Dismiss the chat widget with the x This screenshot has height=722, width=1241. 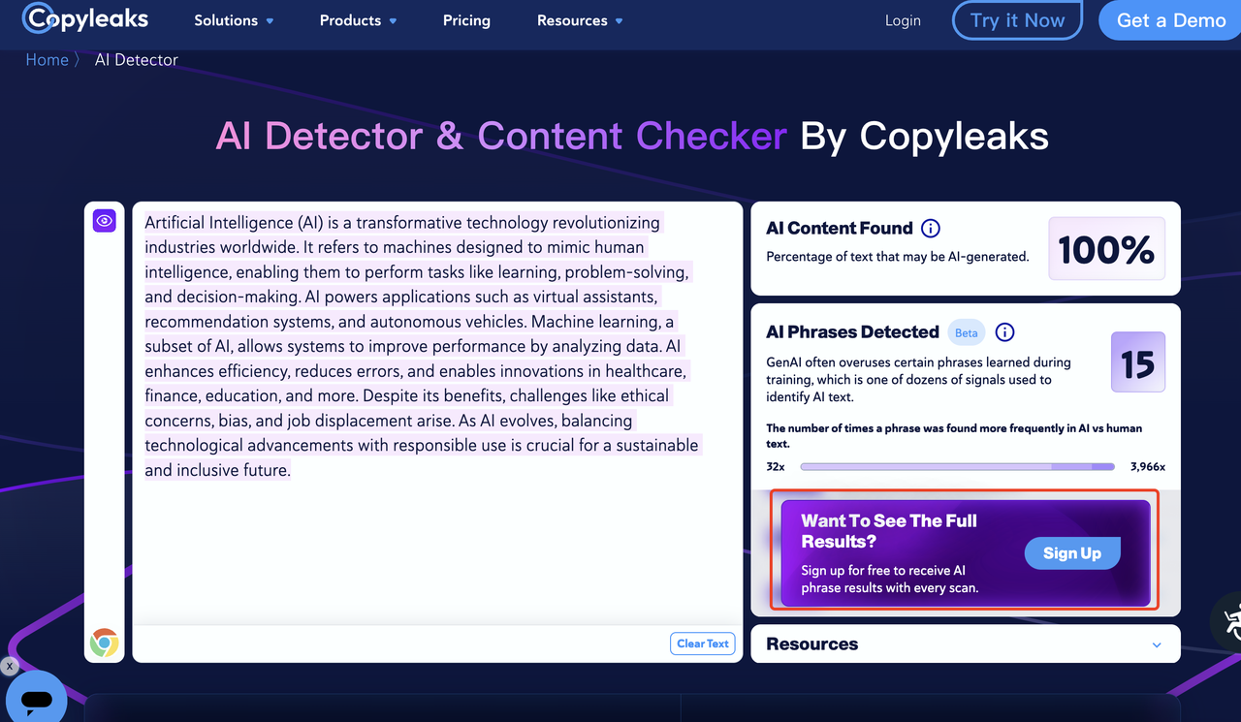(9, 666)
